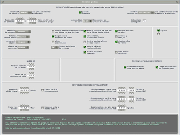
Task: Click the NUBES 3D section heading
Action: click(x=31, y=61)
